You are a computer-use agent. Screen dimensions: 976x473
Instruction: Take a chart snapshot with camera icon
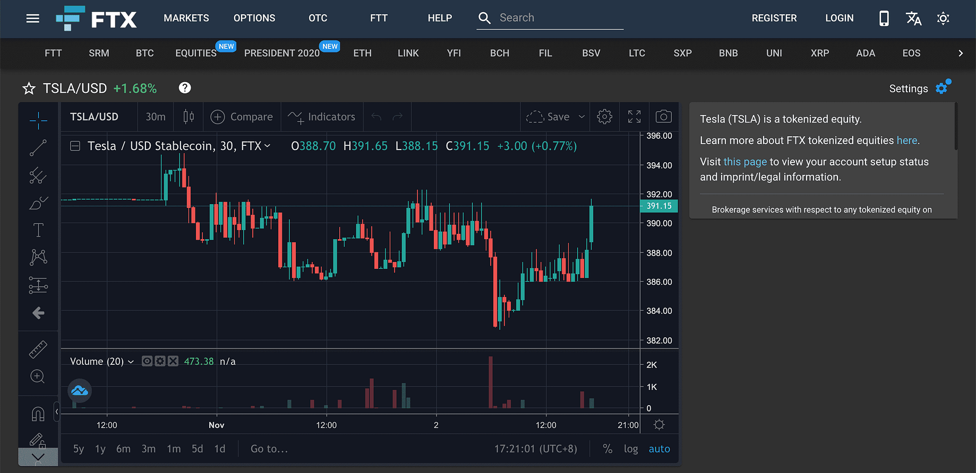[x=664, y=117]
